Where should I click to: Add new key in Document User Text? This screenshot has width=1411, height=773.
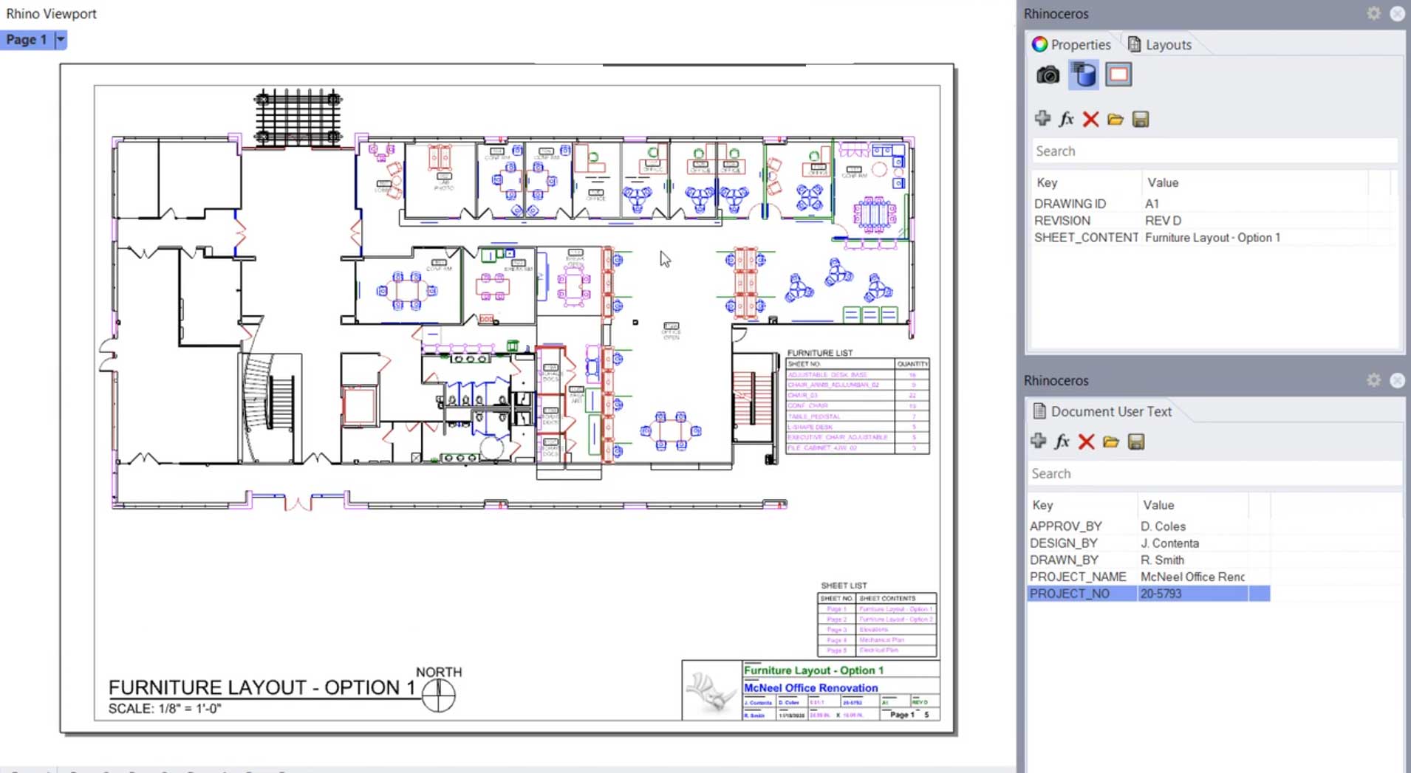(1038, 442)
